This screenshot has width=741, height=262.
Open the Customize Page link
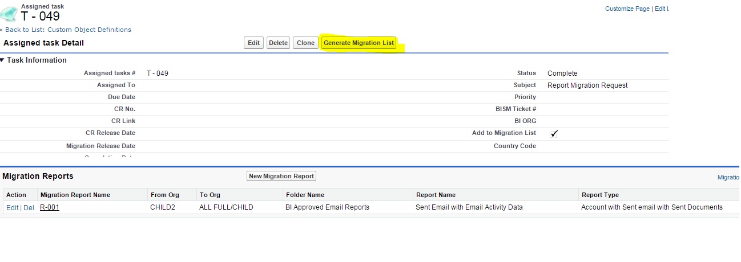point(627,9)
